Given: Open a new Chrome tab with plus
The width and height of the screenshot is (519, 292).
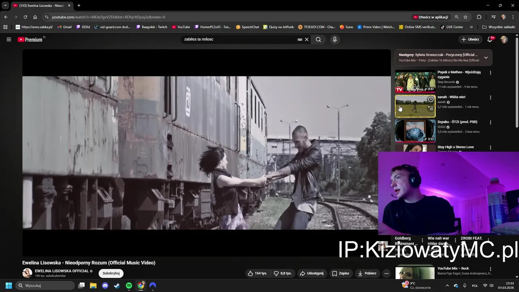Looking at the screenshot, I should coord(79,5).
